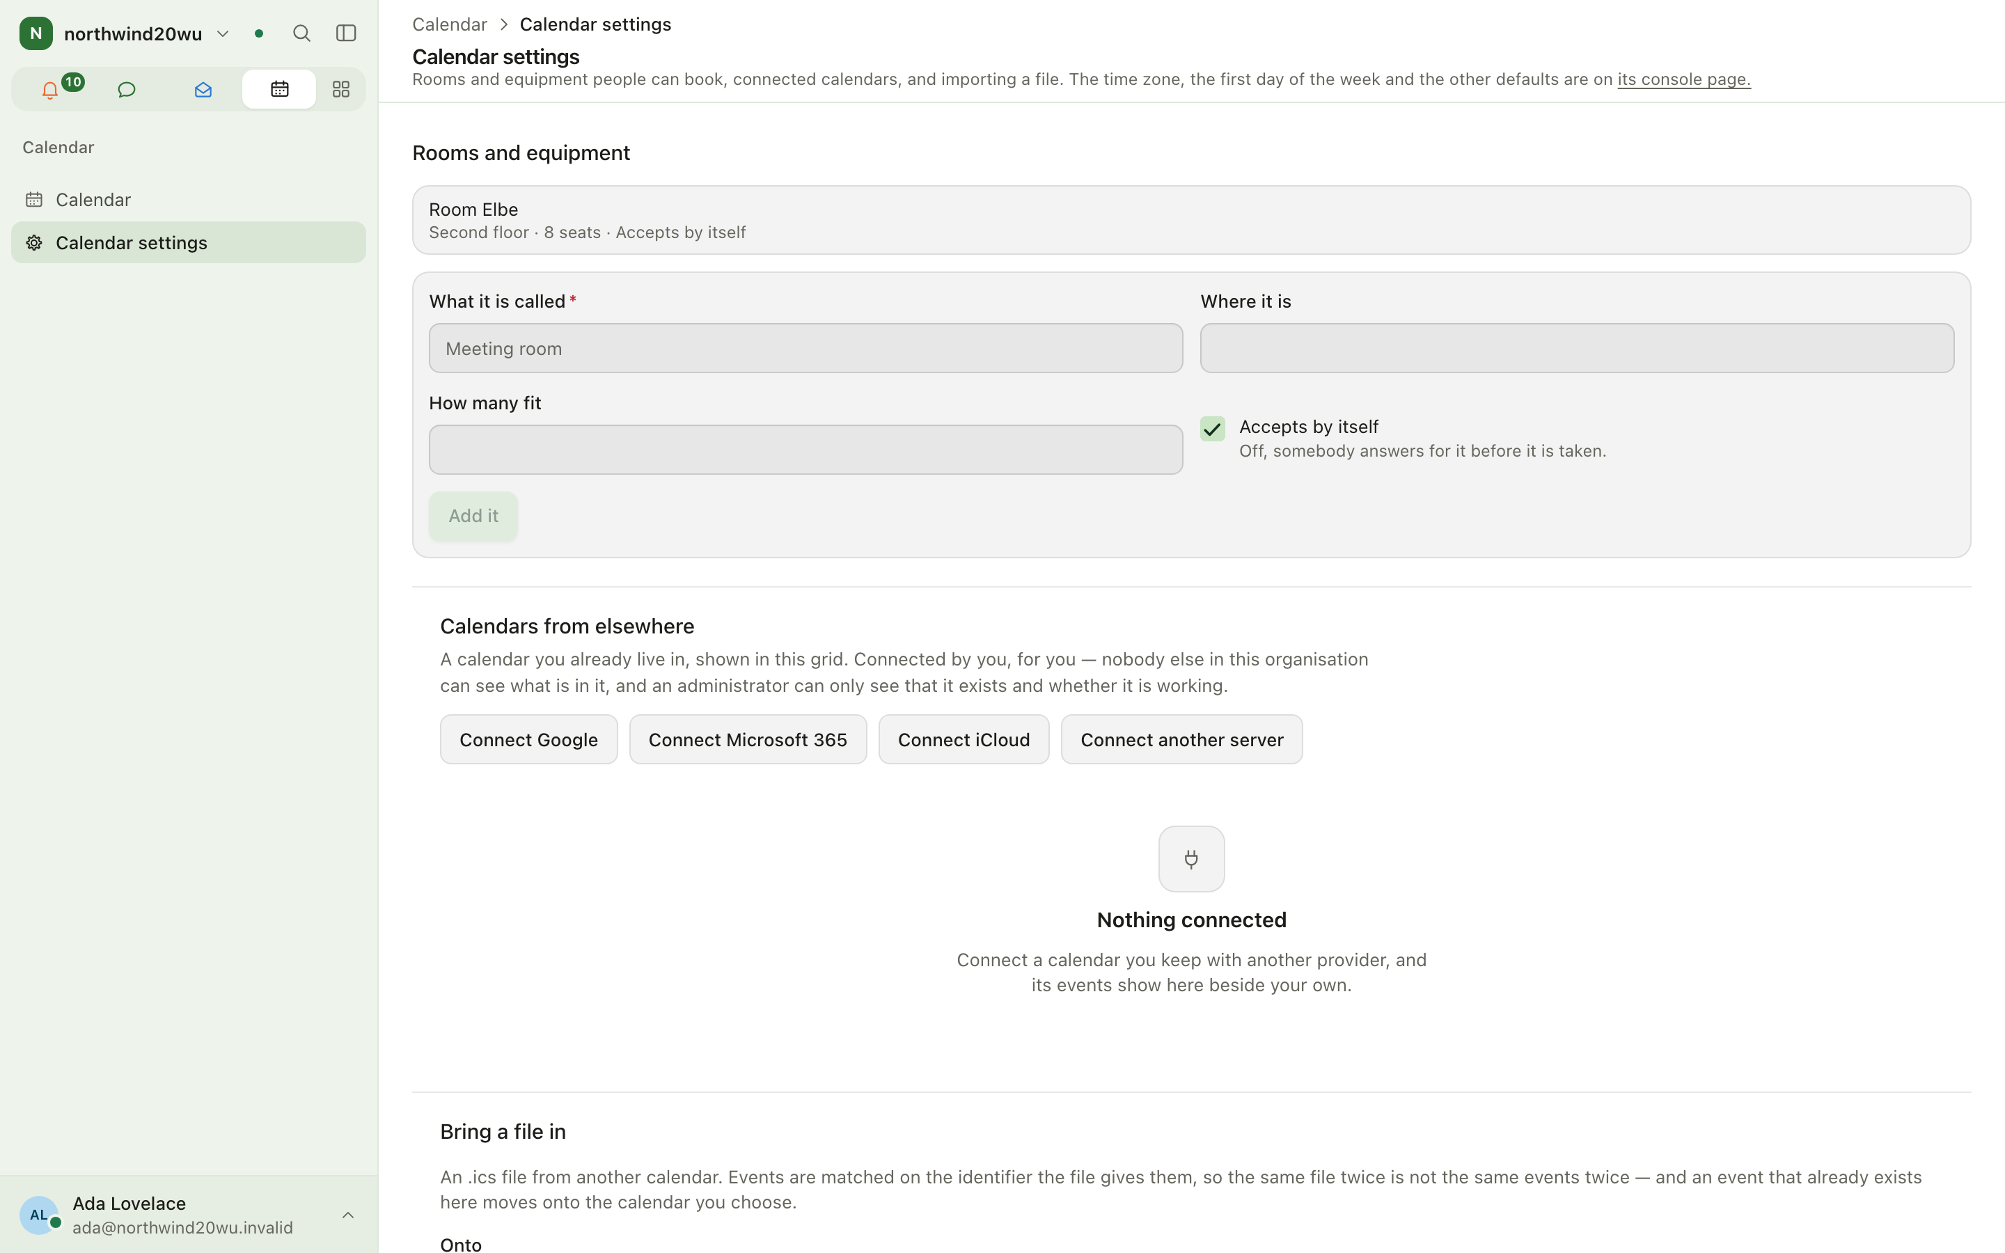Open Calendar in the sidebar
This screenshot has height=1253, width=2005.
click(188, 200)
